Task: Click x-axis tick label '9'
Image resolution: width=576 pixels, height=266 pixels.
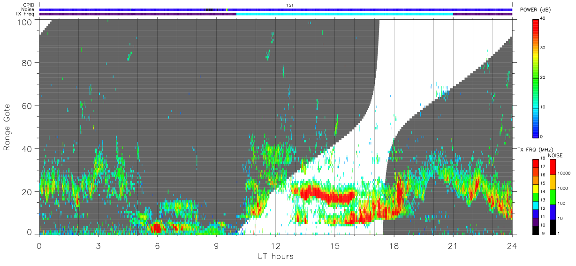Action: coord(217,245)
